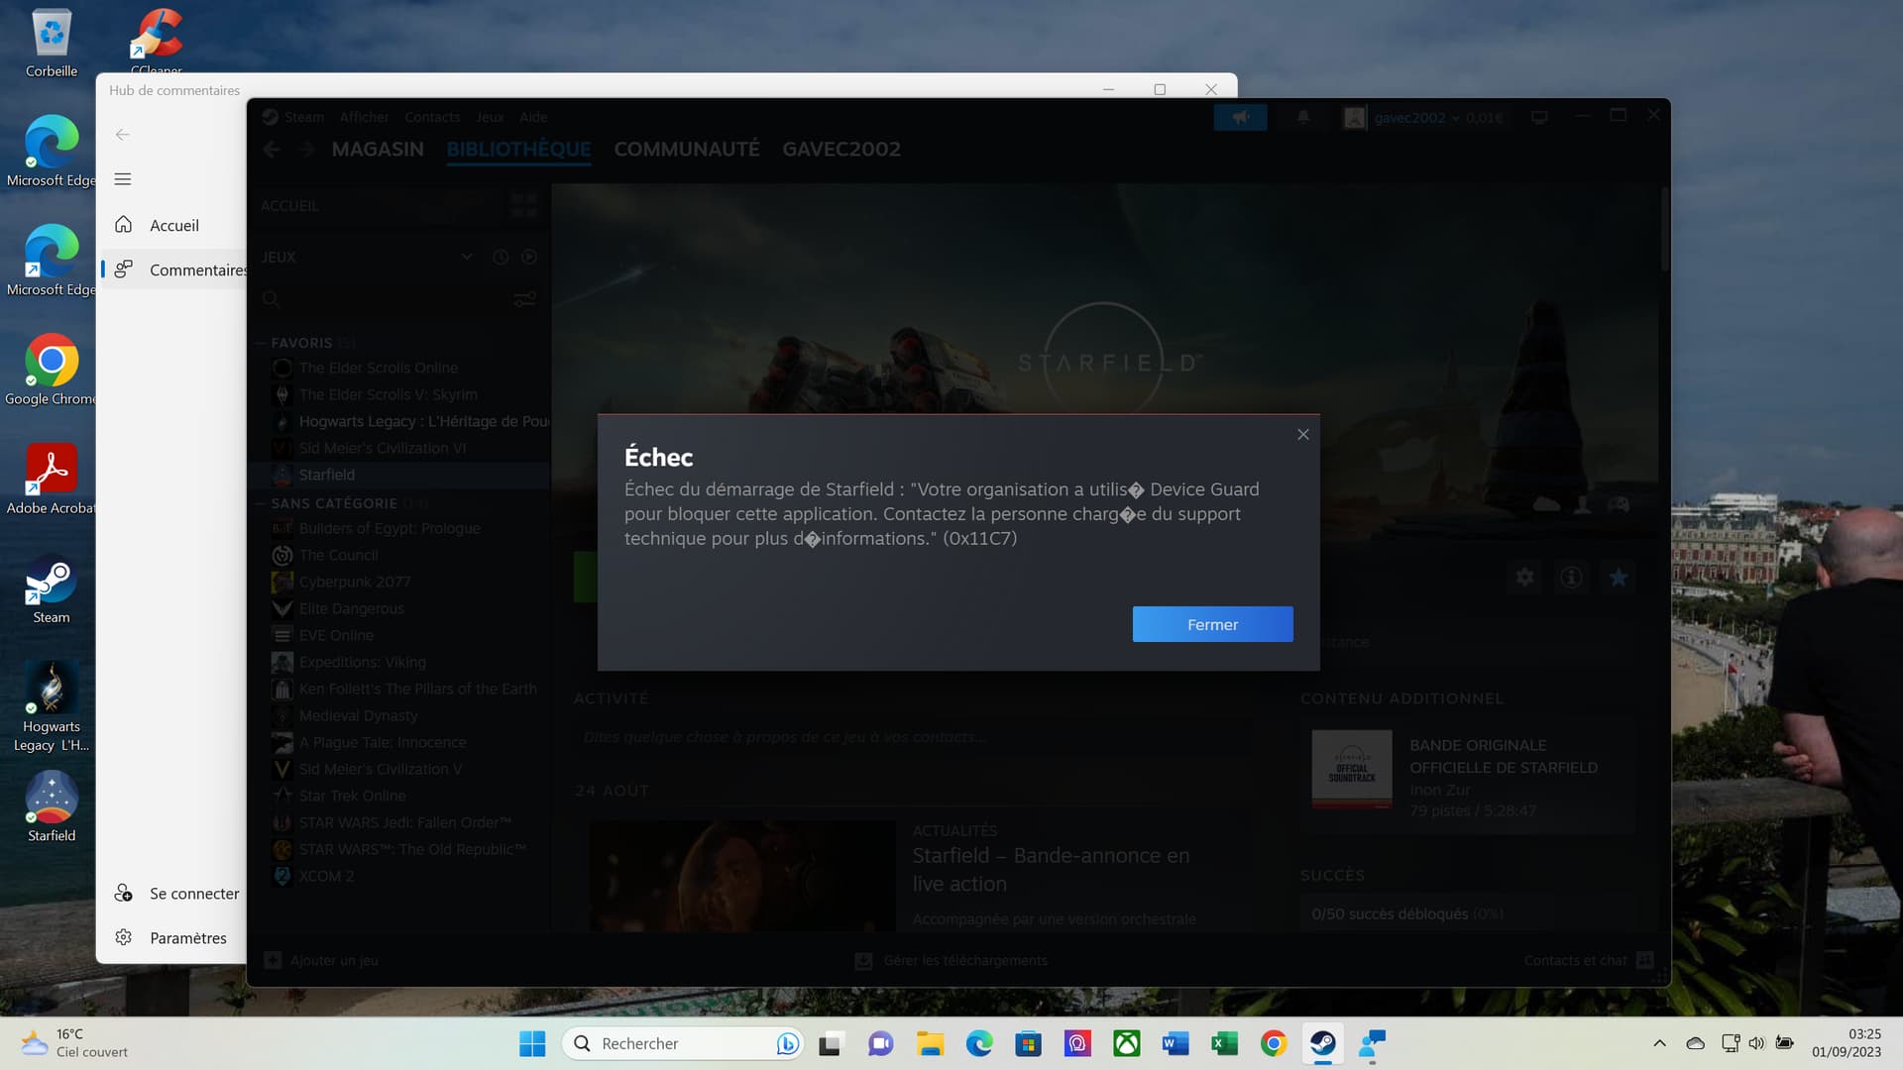1903x1070 pixels.
Task: Open File Explorer from taskbar
Action: (x=930, y=1043)
